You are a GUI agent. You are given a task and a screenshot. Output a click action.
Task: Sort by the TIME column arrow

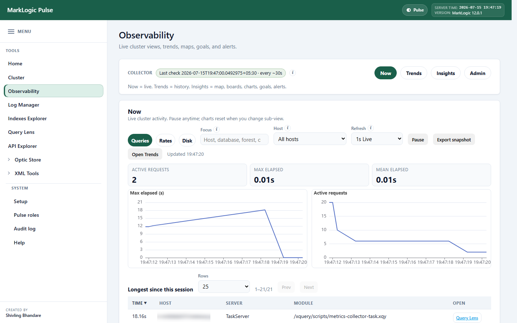[145, 303]
